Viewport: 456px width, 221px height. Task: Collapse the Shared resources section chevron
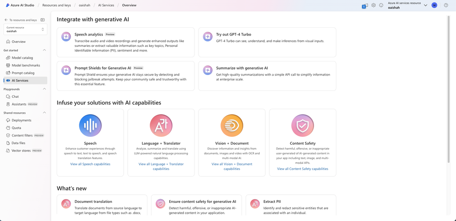pyautogui.click(x=44, y=113)
